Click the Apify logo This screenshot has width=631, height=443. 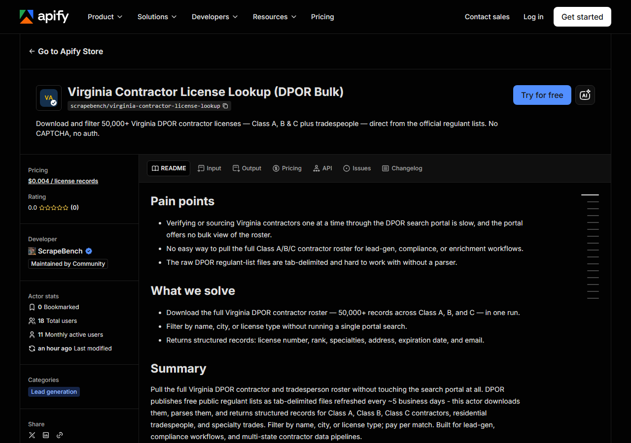44,17
